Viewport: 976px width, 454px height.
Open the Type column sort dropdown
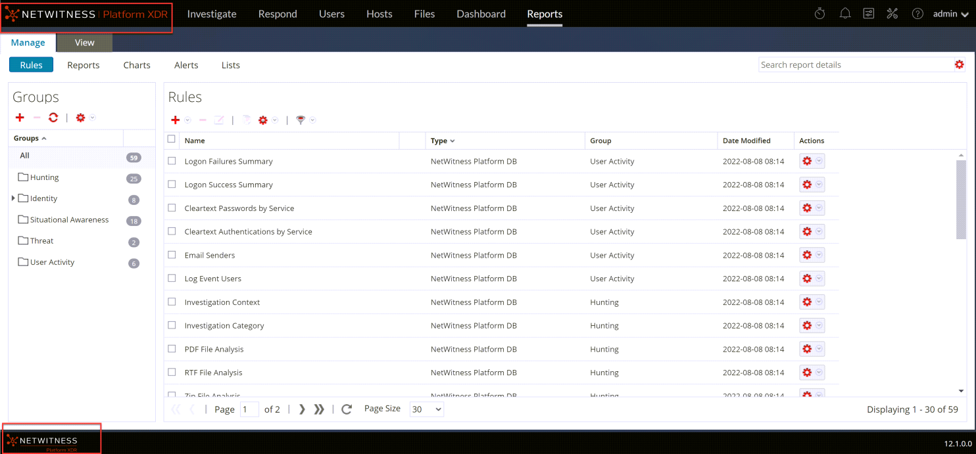coord(453,141)
